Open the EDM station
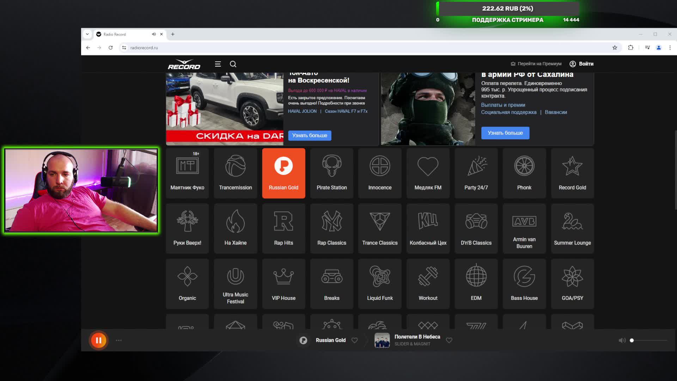Viewport: 677px width, 381px height. 476,284
